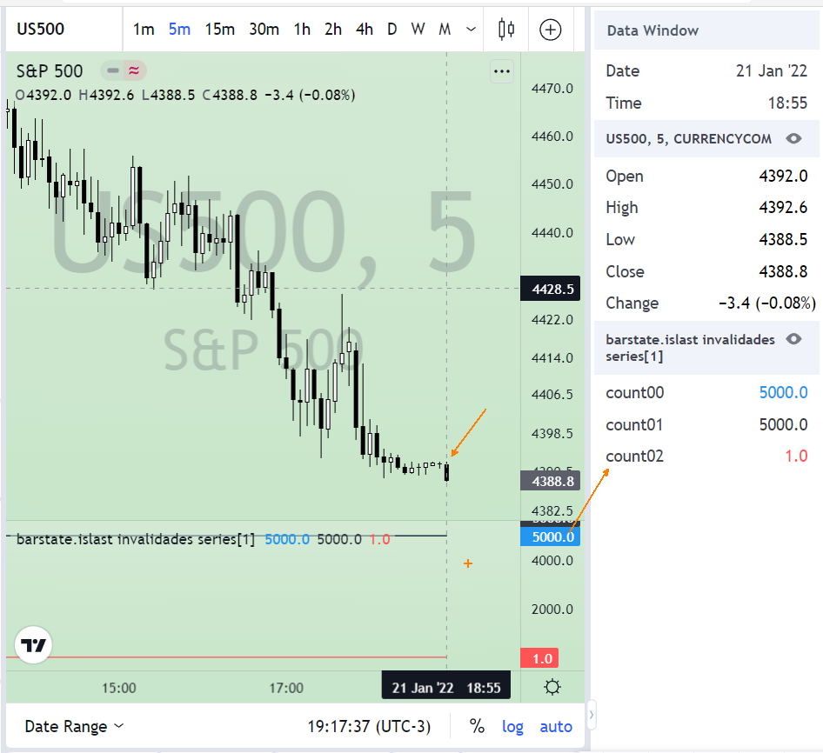Select the 4h timeframe
823x753 pixels.
click(x=365, y=30)
